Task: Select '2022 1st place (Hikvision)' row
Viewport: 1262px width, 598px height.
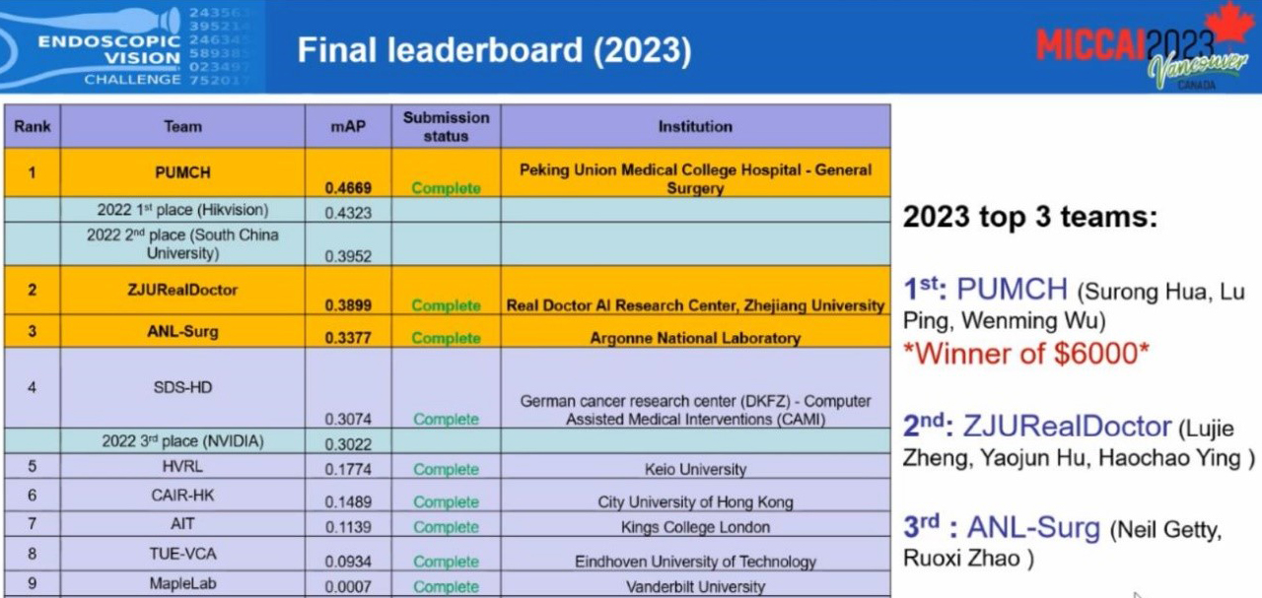Action: click(447, 210)
